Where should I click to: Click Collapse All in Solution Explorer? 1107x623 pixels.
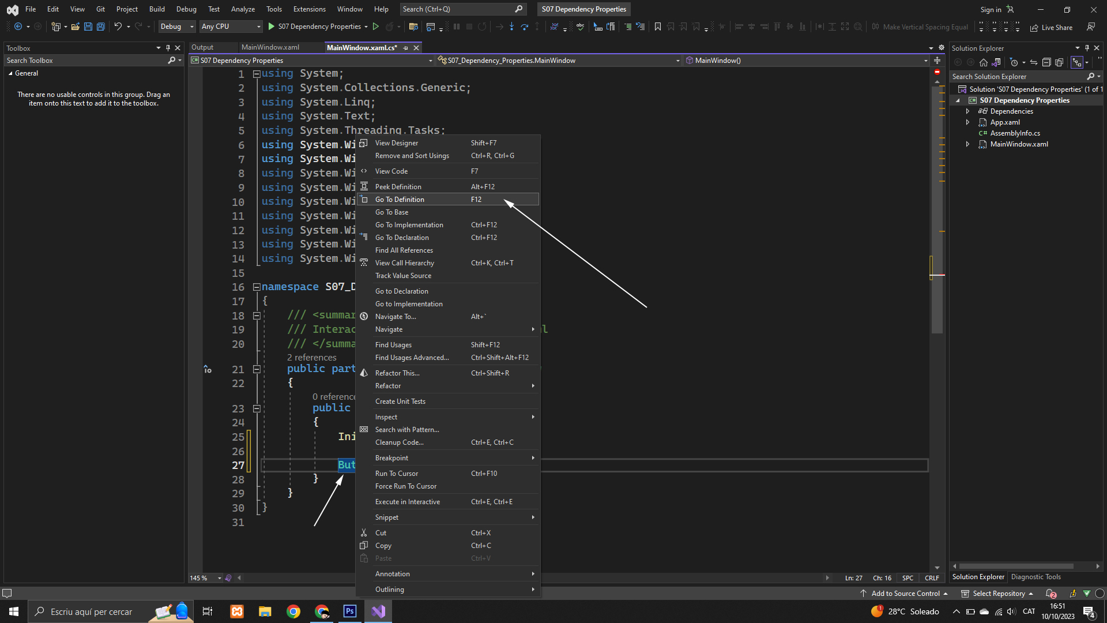[1046, 62]
